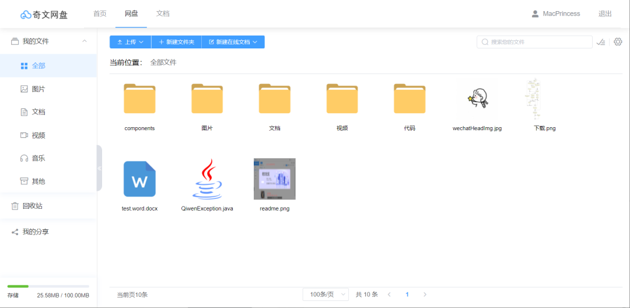The height and width of the screenshot is (308, 630).
Task: Click the 文档 sidebar document icon
Action: pos(24,112)
